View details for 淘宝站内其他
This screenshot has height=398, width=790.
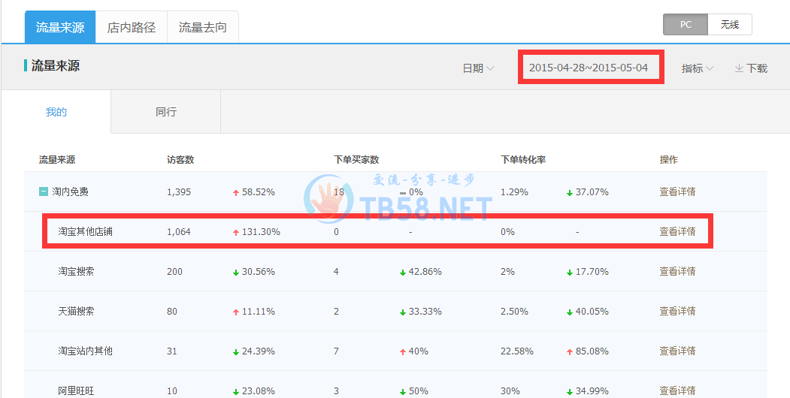pos(677,351)
